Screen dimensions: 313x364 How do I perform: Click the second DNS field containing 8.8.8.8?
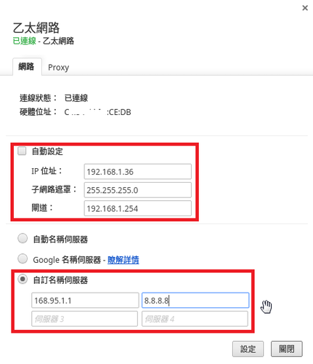point(195,301)
